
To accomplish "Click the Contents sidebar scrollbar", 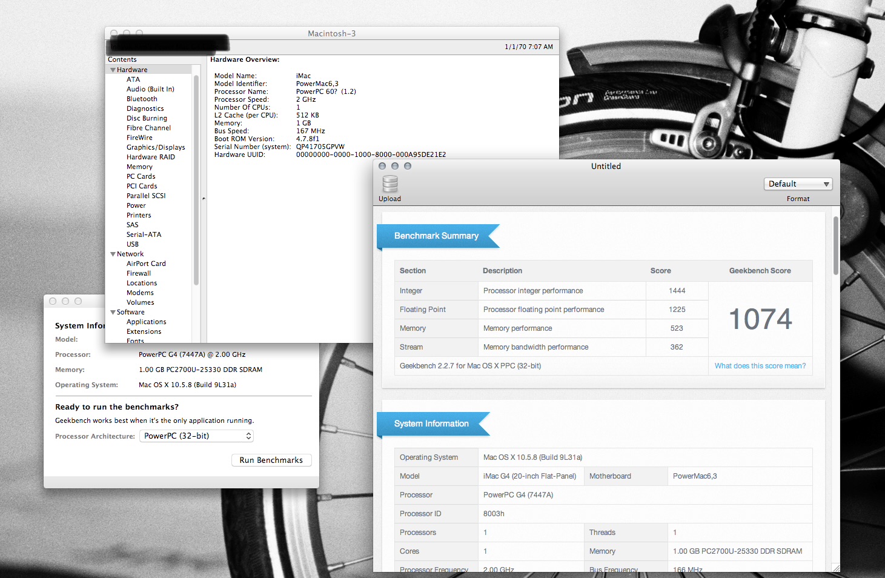I will click(x=196, y=181).
